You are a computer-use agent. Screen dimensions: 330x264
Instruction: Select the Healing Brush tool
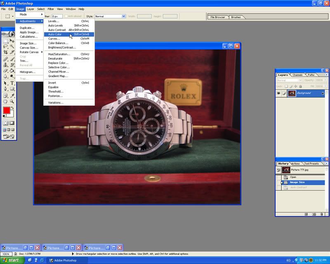coord(6,59)
